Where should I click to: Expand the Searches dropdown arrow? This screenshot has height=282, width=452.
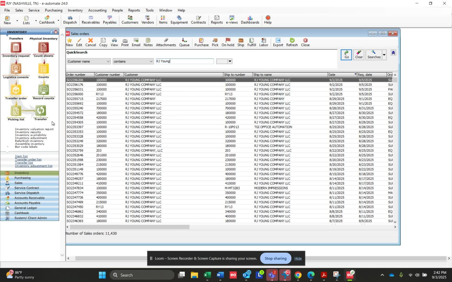(384, 55)
